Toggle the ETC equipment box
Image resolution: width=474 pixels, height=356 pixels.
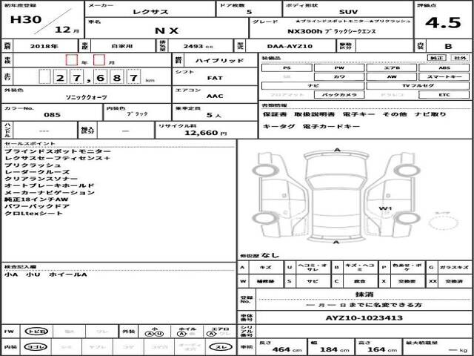(x=444, y=96)
